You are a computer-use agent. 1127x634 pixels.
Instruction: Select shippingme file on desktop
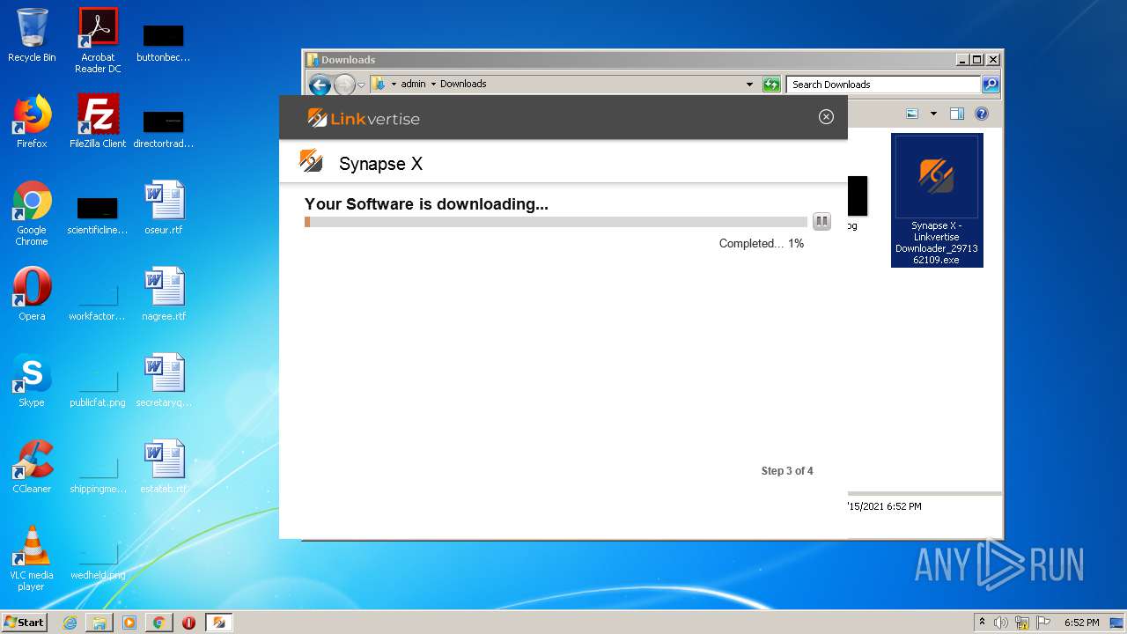(98, 474)
